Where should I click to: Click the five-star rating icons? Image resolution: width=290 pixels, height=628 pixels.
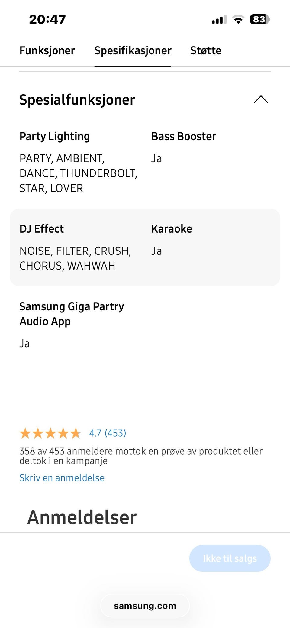pyautogui.click(x=51, y=433)
